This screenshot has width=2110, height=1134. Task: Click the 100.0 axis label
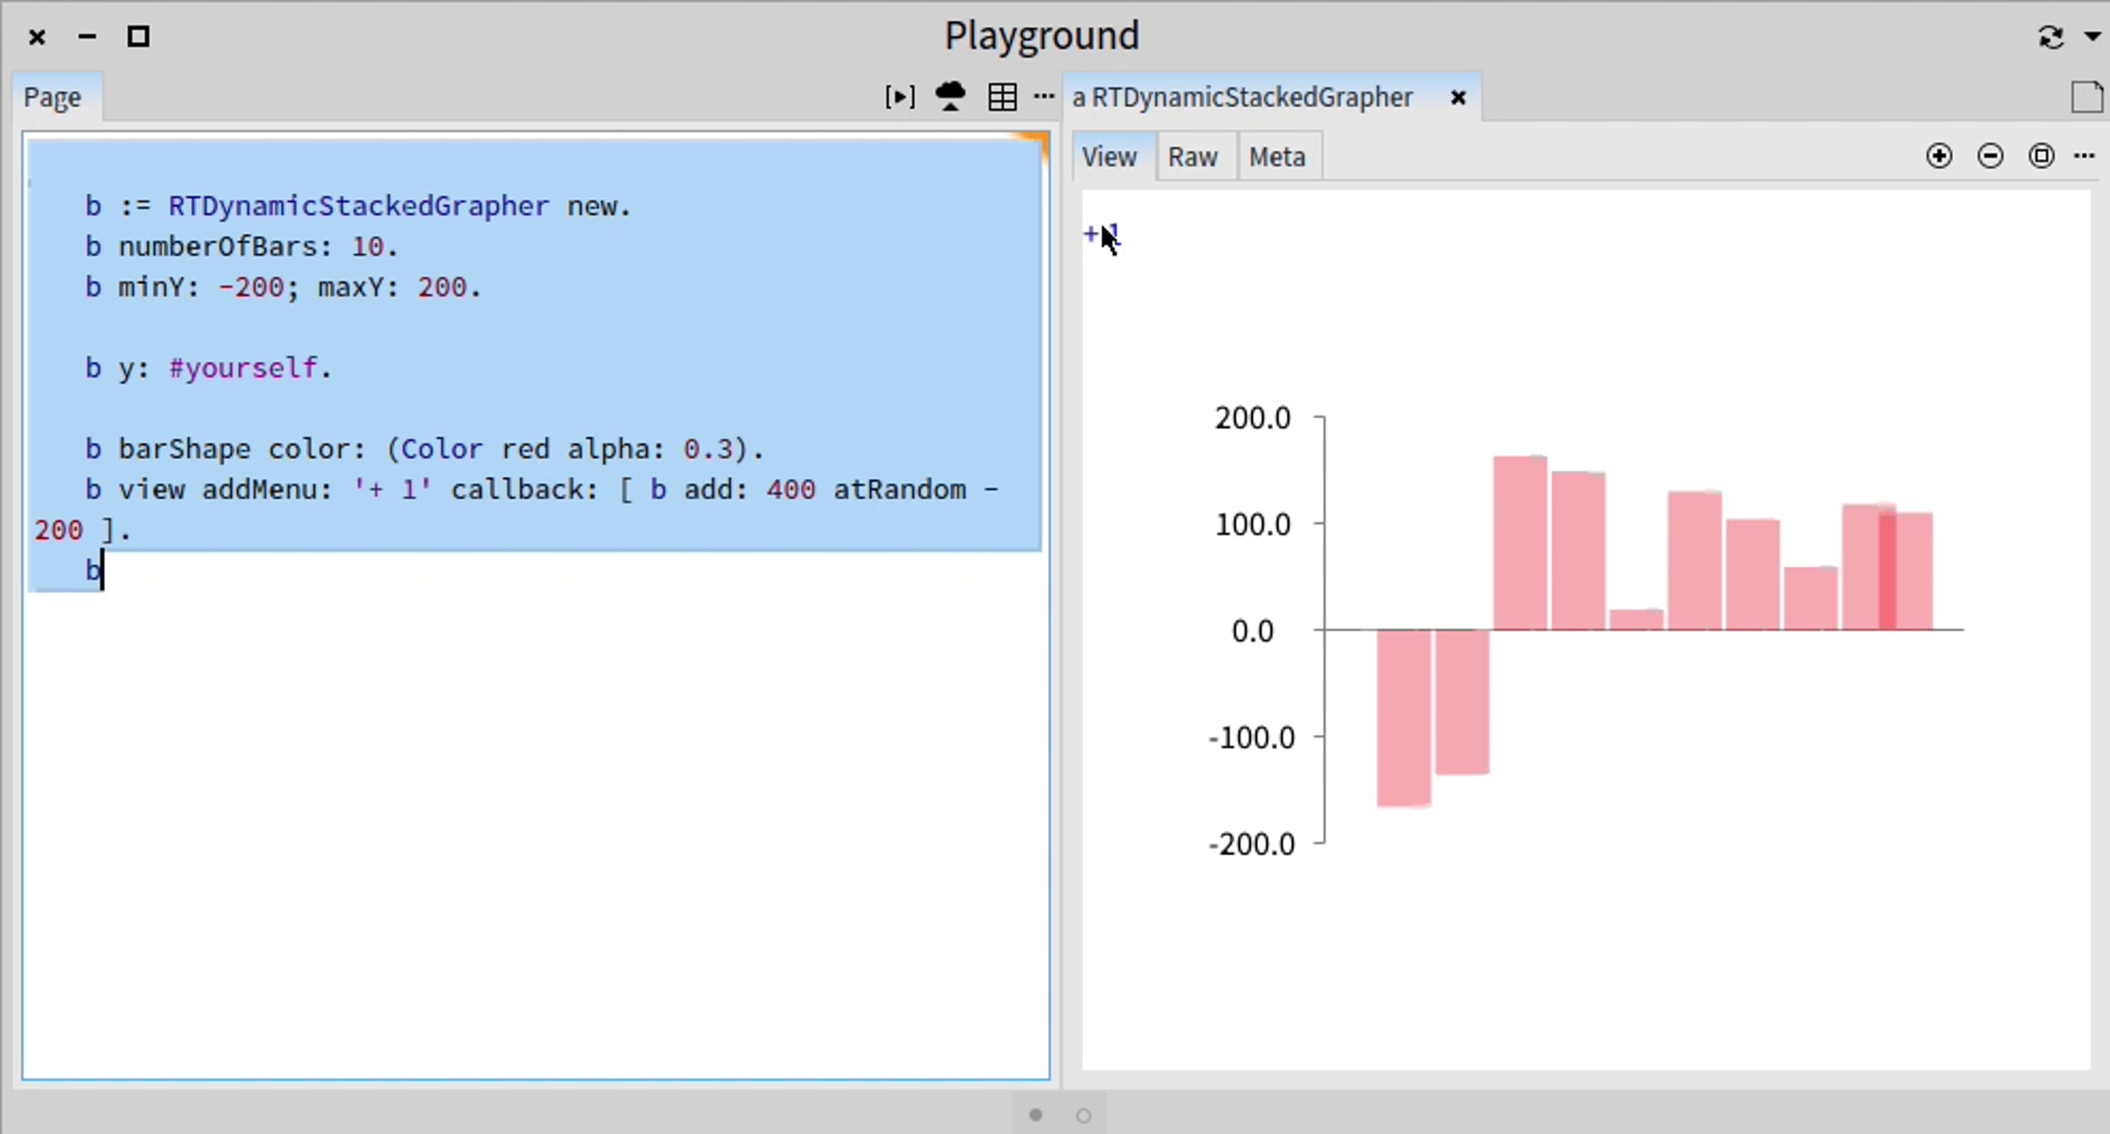(x=1253, y=525)
